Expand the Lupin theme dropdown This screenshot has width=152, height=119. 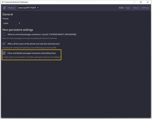[12, 23]
